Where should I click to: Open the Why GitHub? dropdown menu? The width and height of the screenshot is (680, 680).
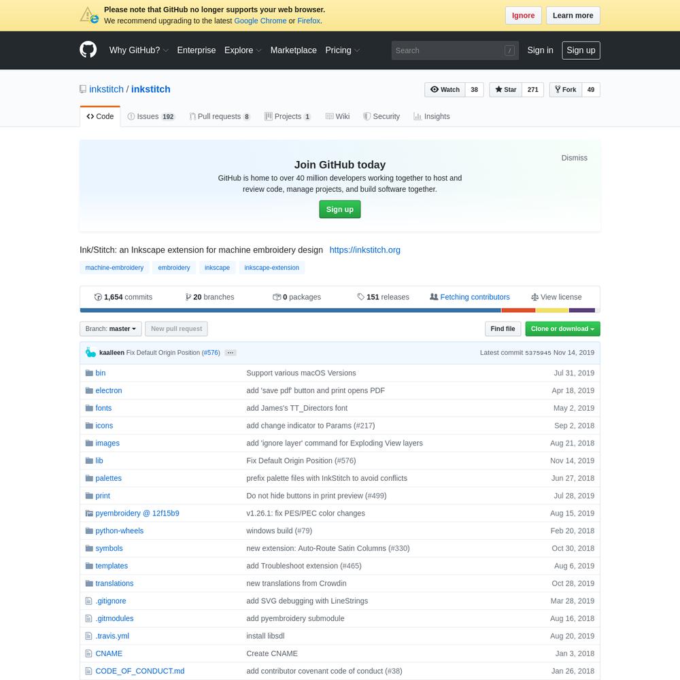(x=139, y=50)
